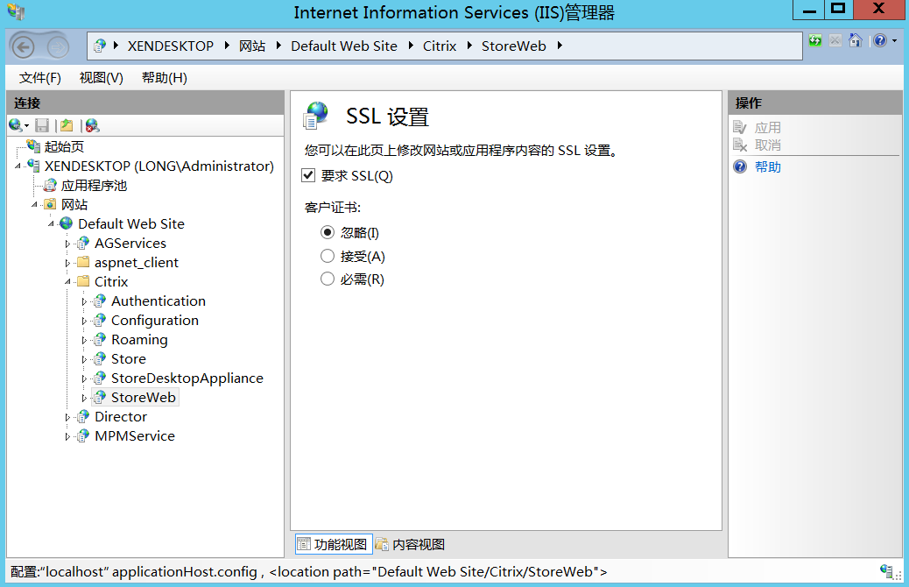This screenshot has height=587, width=909.
Task: Collapse the 网站 sites node
Action: pyautogui.click(x=35, y=205)
